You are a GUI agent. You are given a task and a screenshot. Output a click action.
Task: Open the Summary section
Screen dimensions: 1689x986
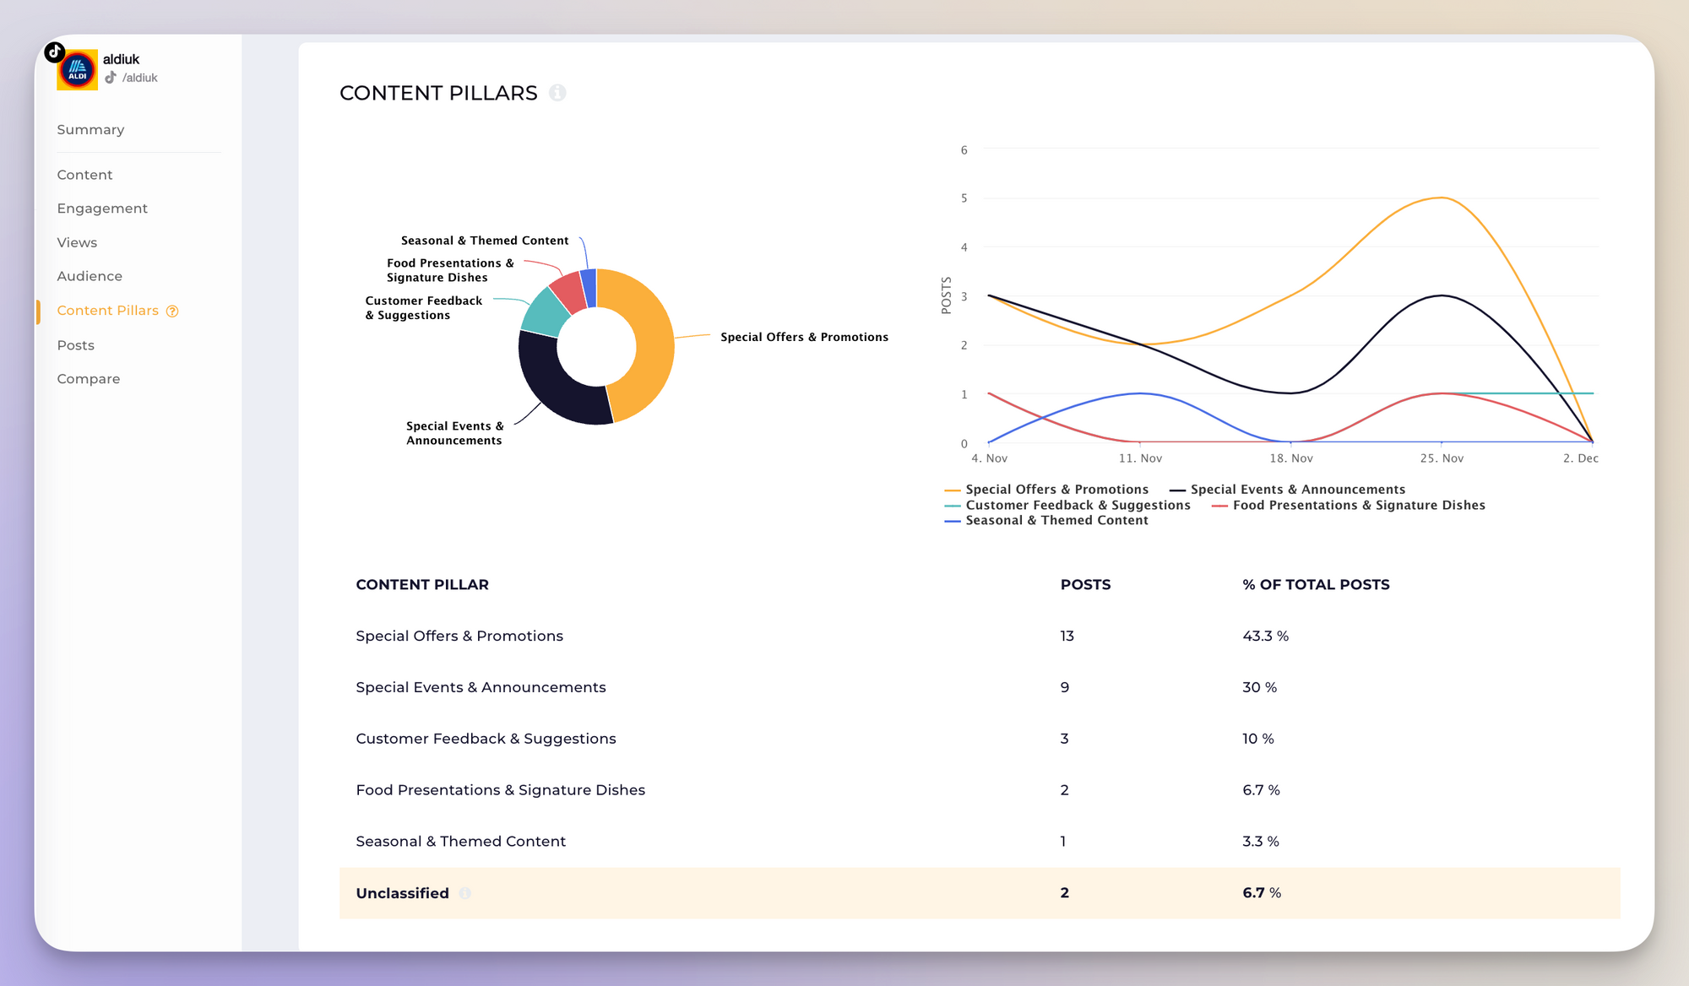coord(90,129)
